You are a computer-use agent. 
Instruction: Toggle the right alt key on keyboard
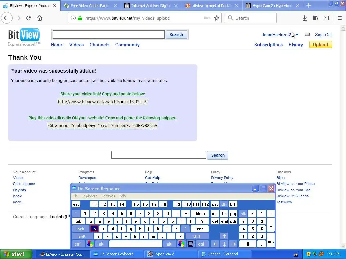[169, 244]
